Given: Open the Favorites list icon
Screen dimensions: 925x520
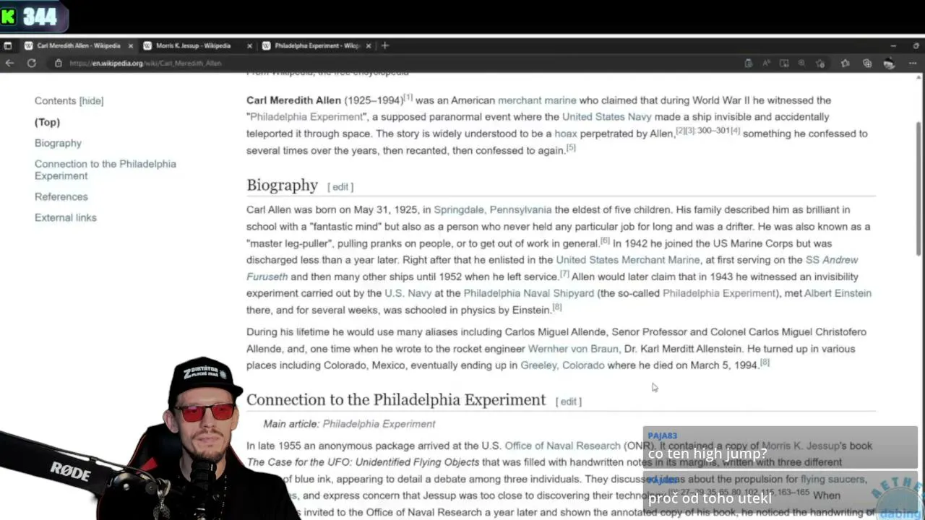Looking at the screenshot, I should point(845,64).
